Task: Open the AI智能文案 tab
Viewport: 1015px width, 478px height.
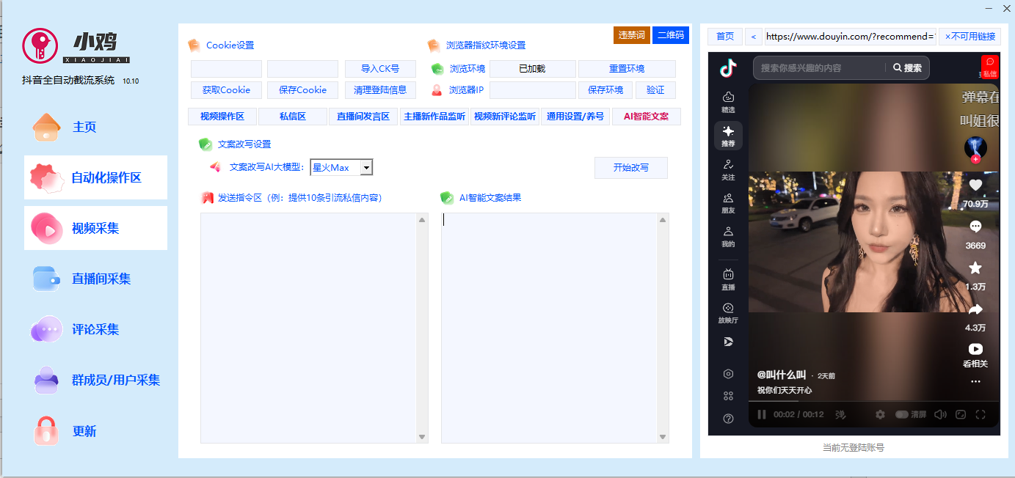Action: click(646, 116)
